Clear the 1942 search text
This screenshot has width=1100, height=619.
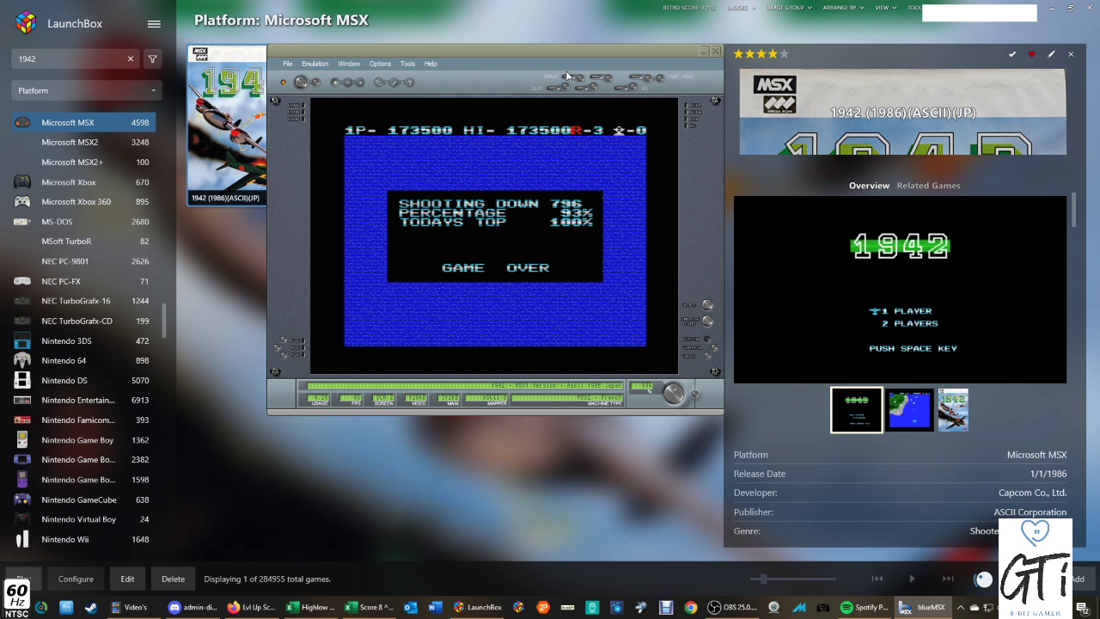(x=131, y=59)
